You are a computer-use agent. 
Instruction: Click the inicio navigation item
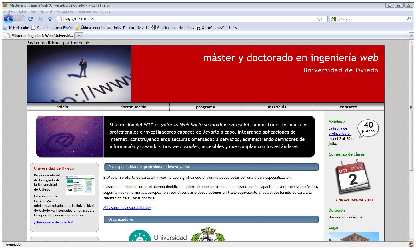(x=63, y=107)
